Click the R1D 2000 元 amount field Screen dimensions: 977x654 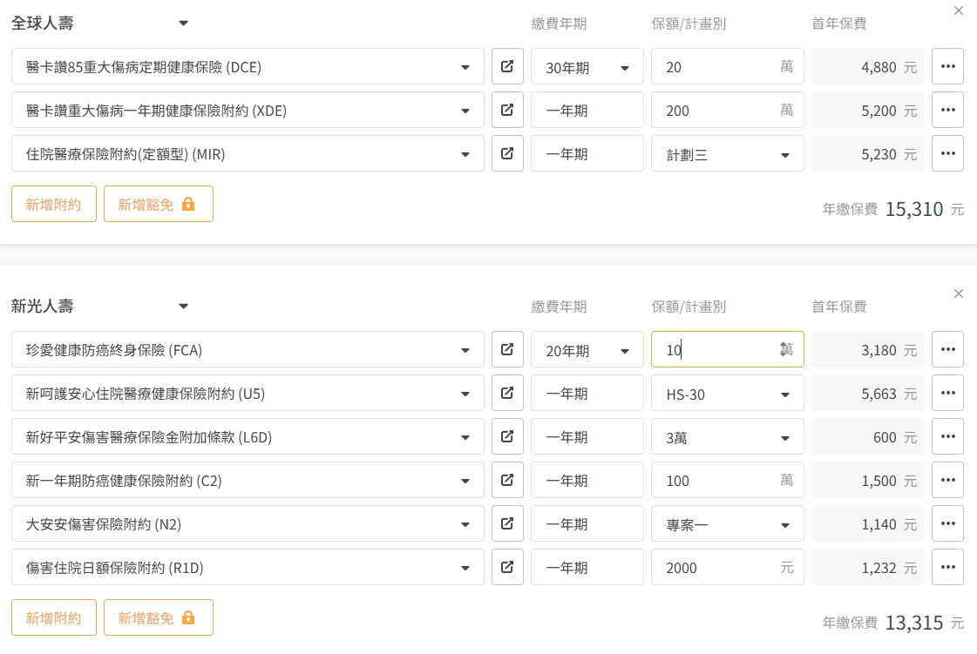click(715, 568)
